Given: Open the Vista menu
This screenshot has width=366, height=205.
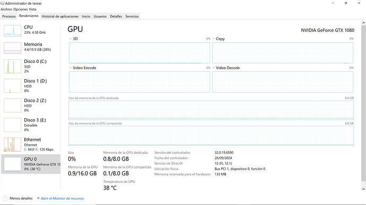Looking at the screenshot, I should [32, 10].
